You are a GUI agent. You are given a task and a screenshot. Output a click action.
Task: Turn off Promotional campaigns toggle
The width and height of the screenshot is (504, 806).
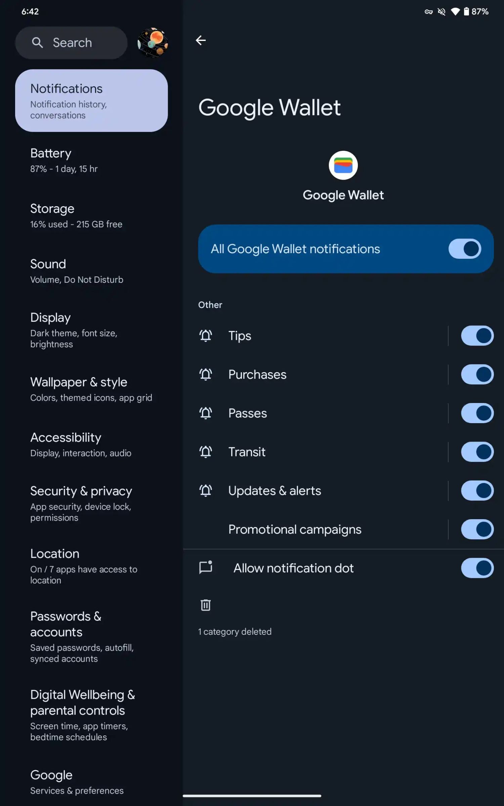[477, 529]
